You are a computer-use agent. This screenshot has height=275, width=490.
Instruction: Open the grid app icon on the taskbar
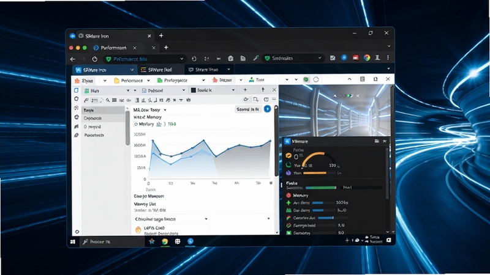178,241
